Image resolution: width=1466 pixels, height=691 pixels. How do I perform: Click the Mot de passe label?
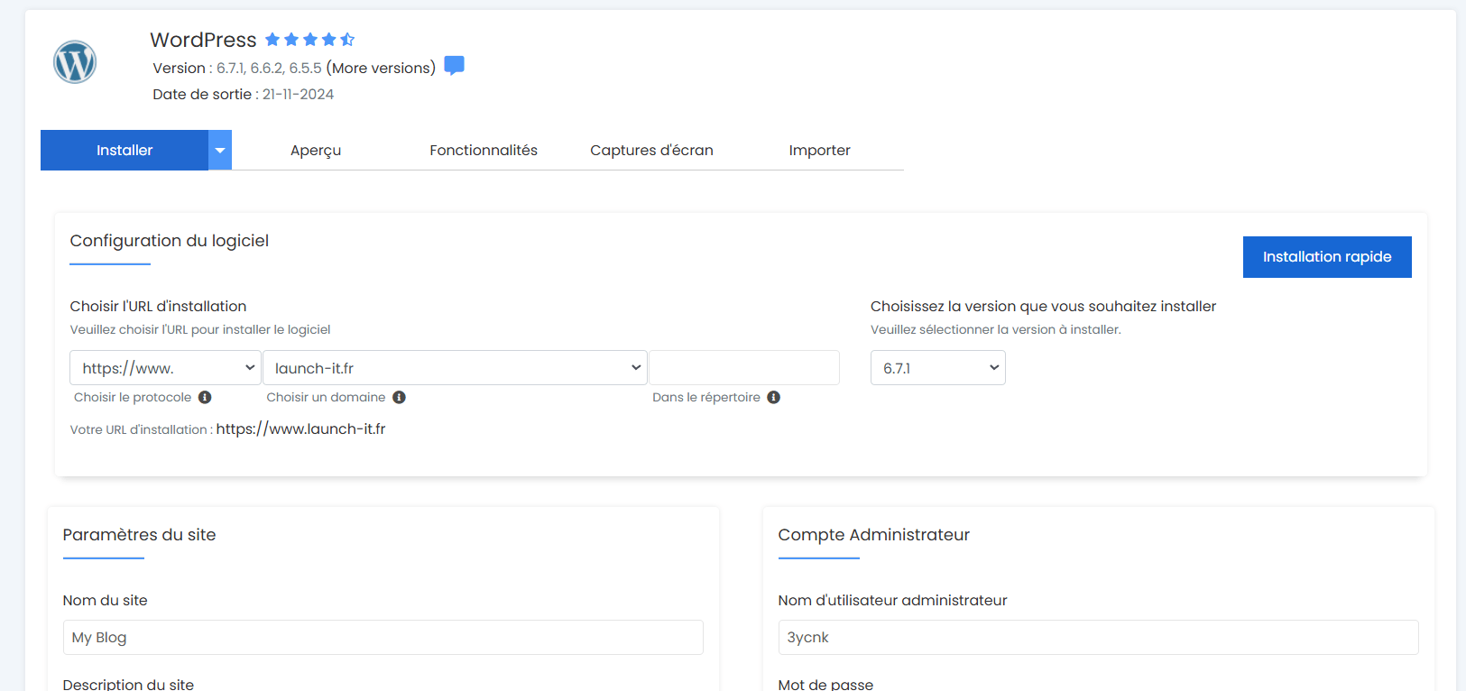pos(825,685)
